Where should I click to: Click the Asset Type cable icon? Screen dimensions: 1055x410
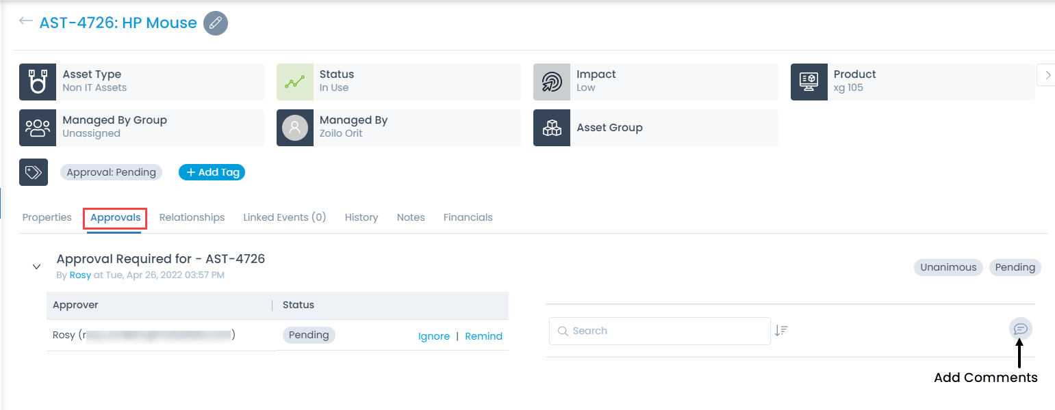click(37, 82)
